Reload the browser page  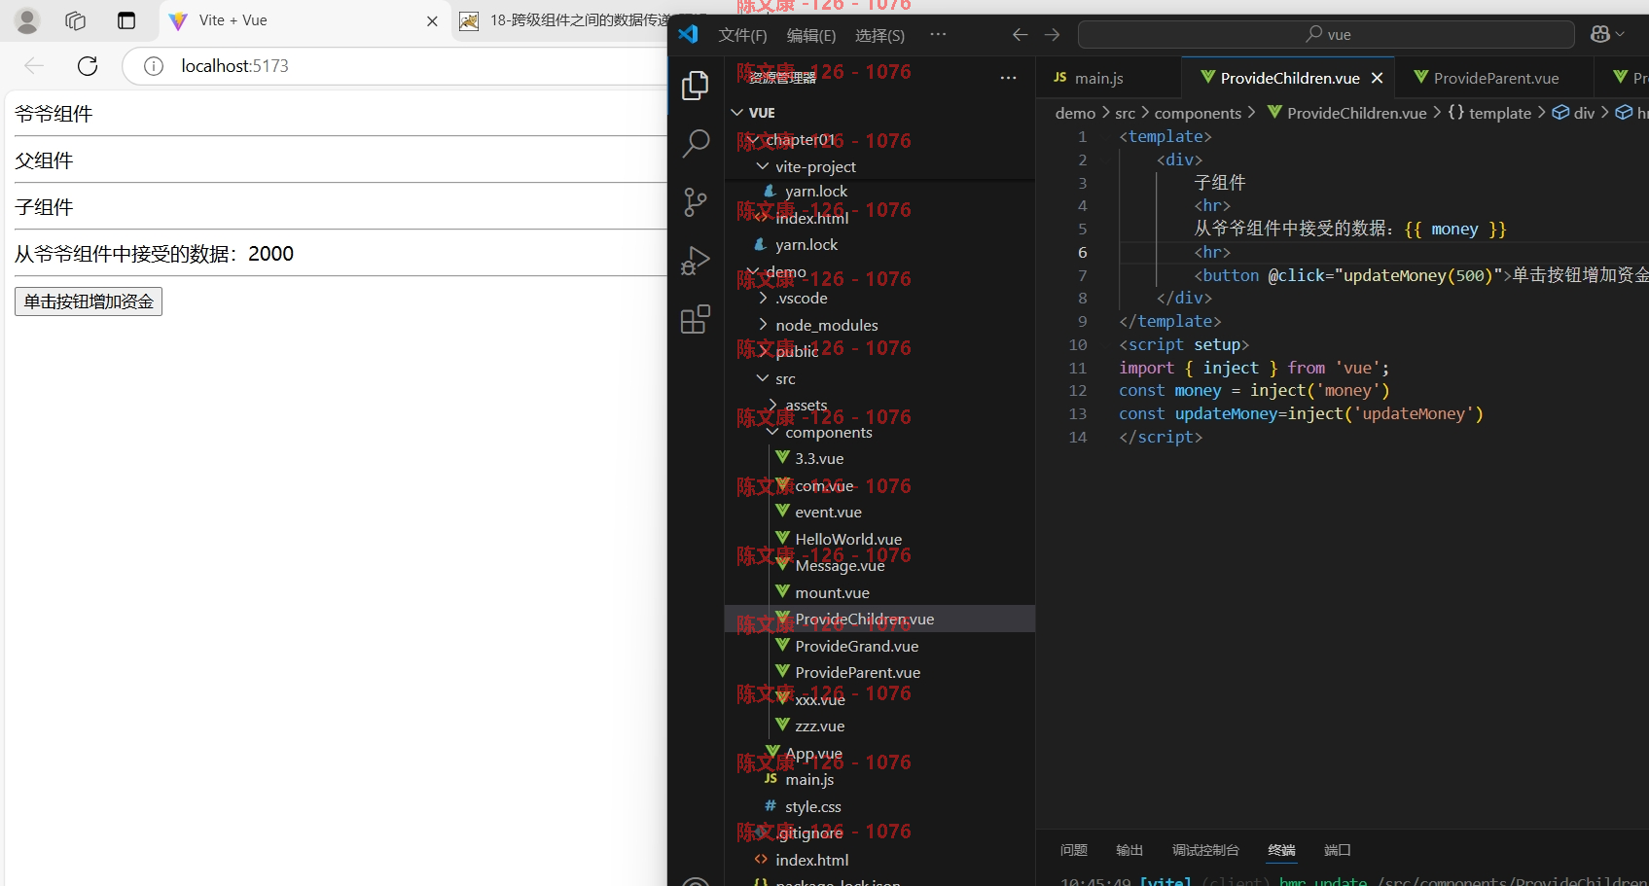88,66
